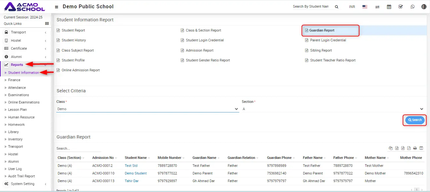Open Finance under Reports sidebar
The height and width of the screenshot is (192, 430).
click(14, 80)
